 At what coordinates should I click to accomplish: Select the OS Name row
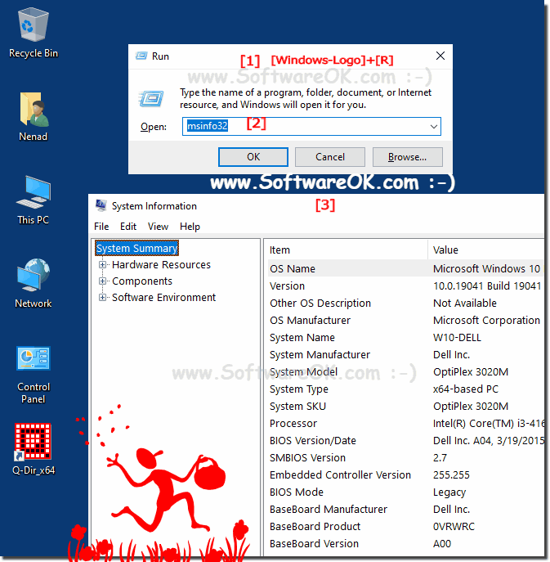[x=405, y=268]
